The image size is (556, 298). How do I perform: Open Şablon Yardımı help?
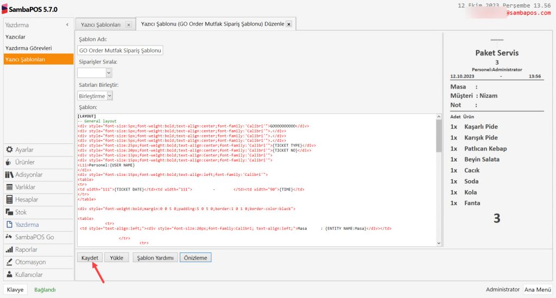pyautogui.click(x=155, y=258)
